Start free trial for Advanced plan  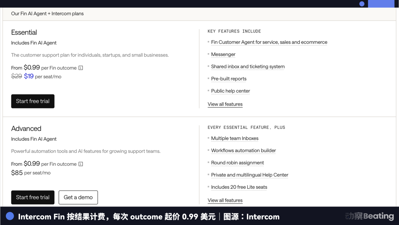point(33,197)
